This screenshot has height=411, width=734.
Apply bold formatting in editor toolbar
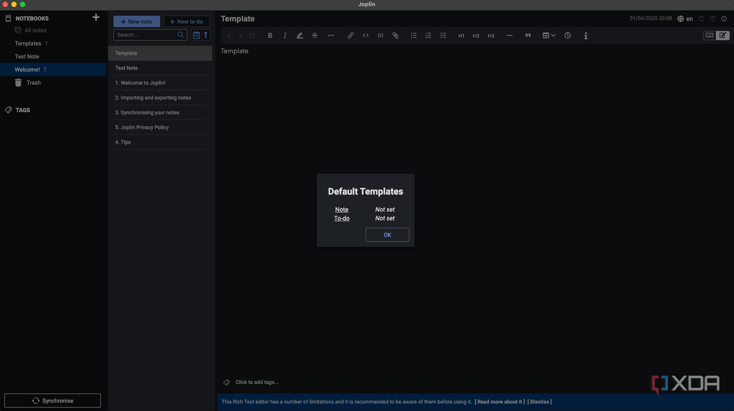coord(270,36)
